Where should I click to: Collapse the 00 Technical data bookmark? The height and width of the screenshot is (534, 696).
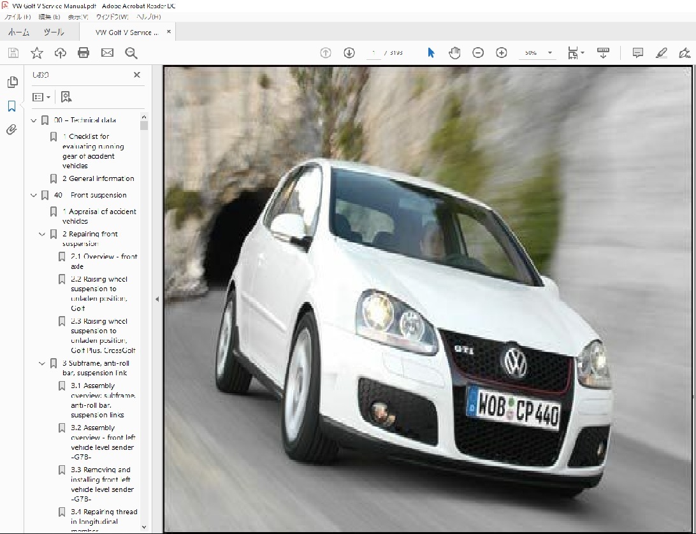pos(33,120)
